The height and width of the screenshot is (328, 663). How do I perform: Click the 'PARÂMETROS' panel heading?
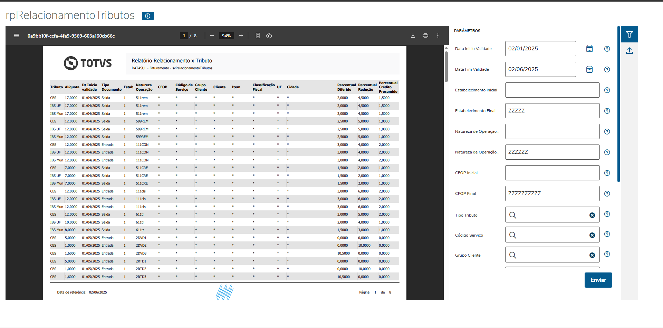point(467,31)
